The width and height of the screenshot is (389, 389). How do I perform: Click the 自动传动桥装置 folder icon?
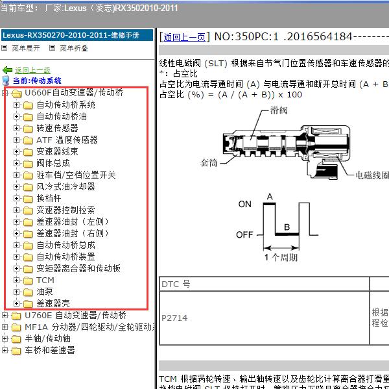pyautogui.click(x=28, y=257)
